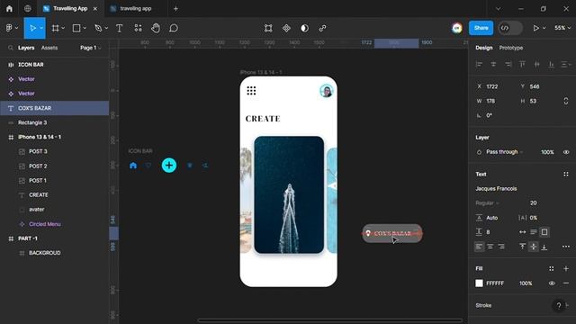This screenshot has width=576, height=324.
Task: Align right using alignment icon
Action: (x=508, y=64)
